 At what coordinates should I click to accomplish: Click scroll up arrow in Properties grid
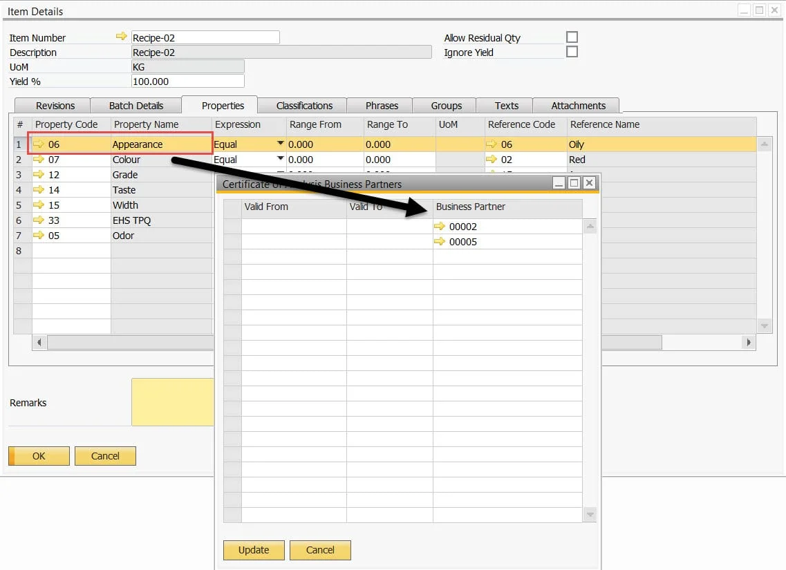764,144
